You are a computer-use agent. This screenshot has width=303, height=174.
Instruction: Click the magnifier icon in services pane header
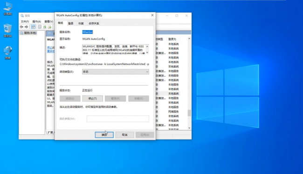50,33
